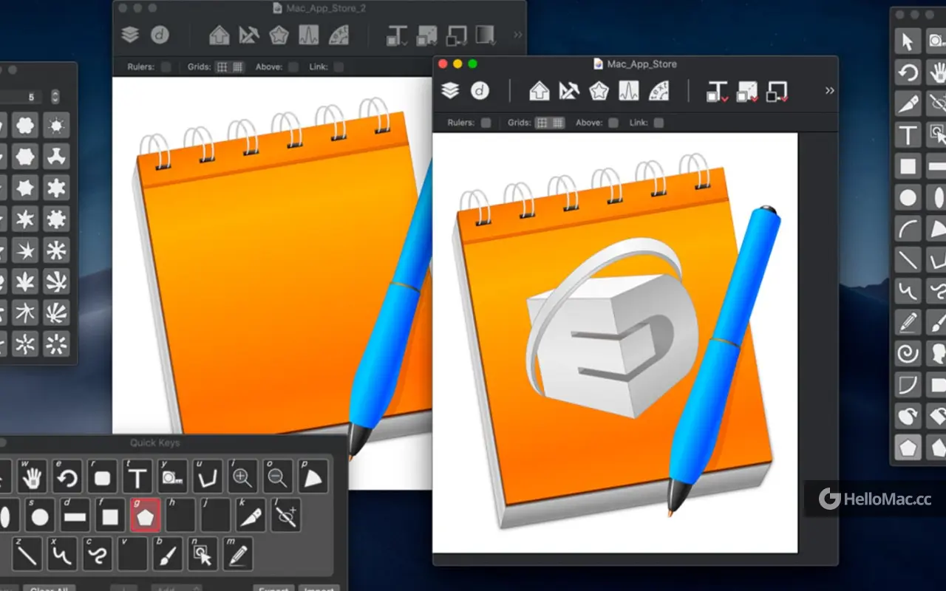
Task: Click Knife tool on Quick Keys k key
Action: tap(251, 515)
